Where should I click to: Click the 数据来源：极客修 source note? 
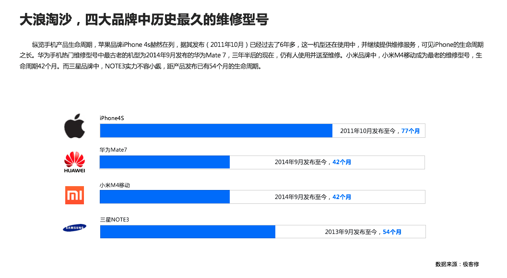coord(457,264)
